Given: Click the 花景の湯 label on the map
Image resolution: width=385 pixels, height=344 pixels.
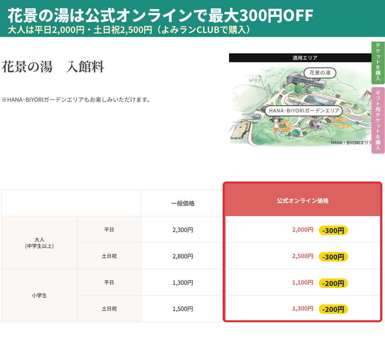Looking at the screenshot, I should (x=320, y=73).
